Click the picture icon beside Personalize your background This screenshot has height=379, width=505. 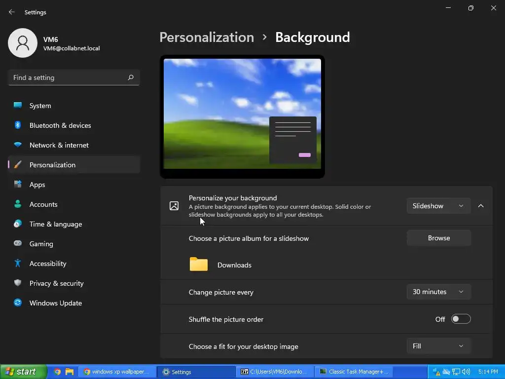click(x=174, y=206)
